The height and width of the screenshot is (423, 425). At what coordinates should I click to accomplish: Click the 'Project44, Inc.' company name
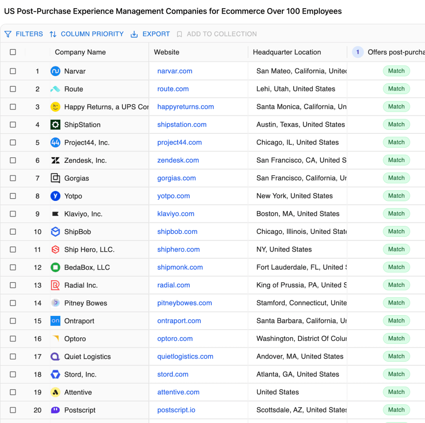(x=87, y=143)
